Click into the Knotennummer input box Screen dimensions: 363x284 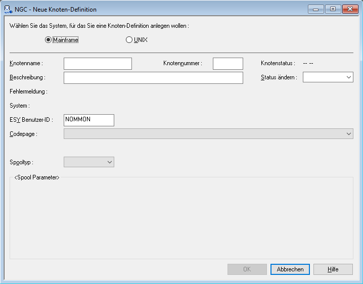[228, 63]
